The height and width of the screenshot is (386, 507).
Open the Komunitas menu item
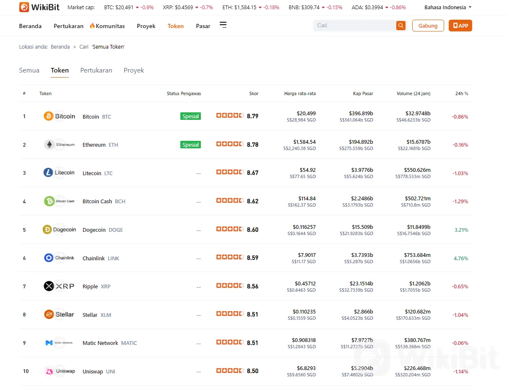(107, 26)
